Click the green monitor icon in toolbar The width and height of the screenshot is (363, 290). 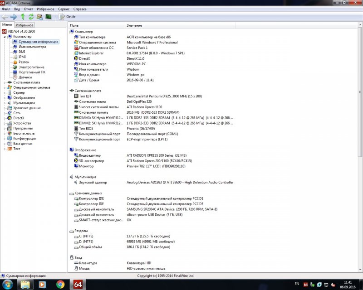[48, 17]
